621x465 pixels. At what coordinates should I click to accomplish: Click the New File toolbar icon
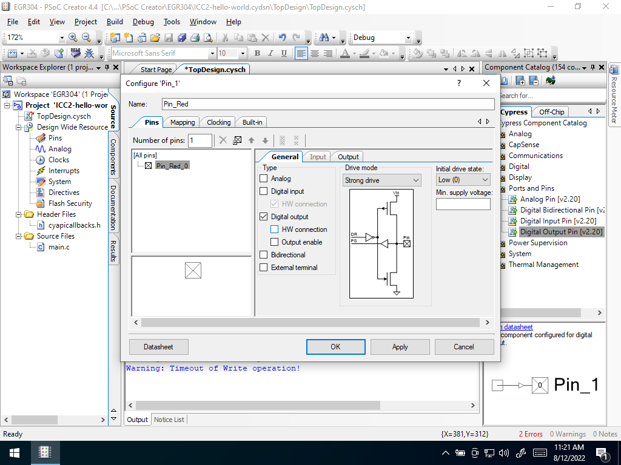(x=129, y=38)
